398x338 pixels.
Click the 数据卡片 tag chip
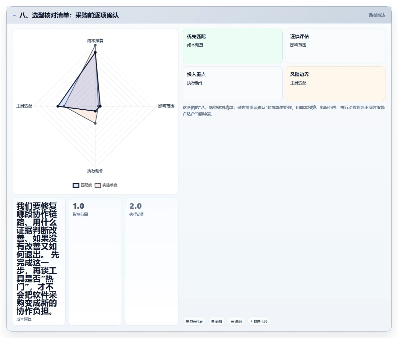click(x=259, y=321)
